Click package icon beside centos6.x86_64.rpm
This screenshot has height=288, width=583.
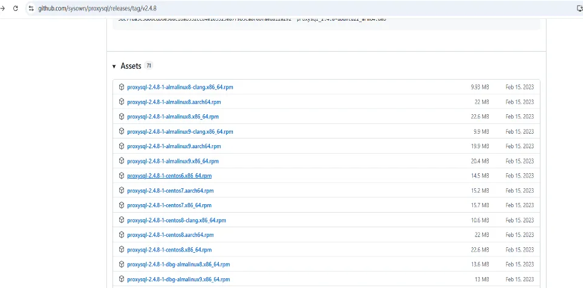coord(121,176)
